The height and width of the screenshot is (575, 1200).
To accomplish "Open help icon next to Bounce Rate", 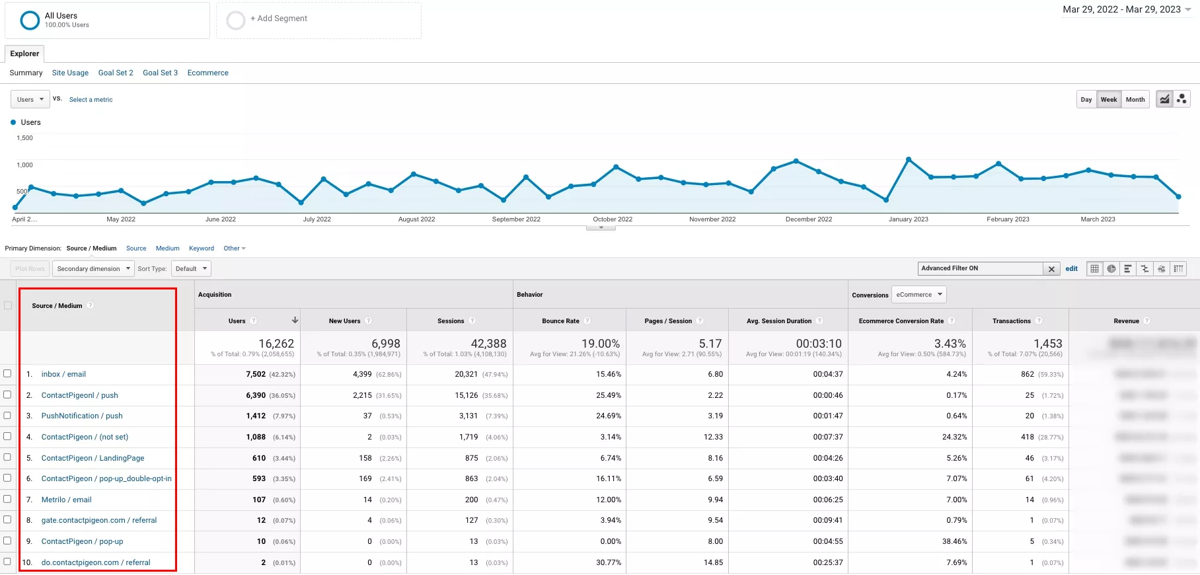I will pyautogui.click(x=587, y=321).
